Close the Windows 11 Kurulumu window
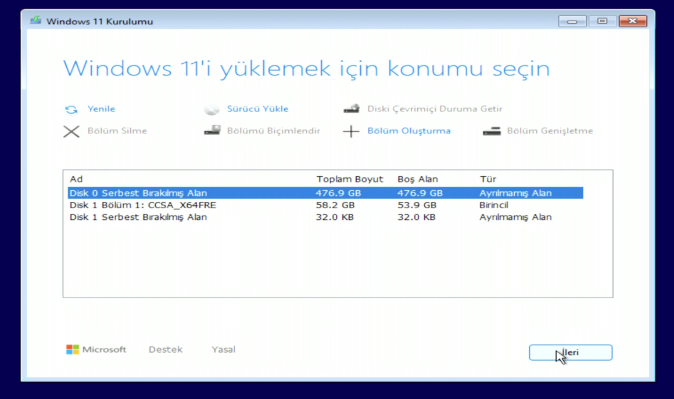The height and width of the screenshot is (399, 674). click(633, 21)
